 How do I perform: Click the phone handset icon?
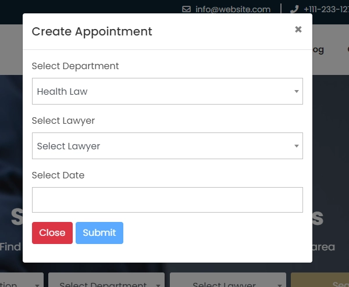(x=294, y=9)
